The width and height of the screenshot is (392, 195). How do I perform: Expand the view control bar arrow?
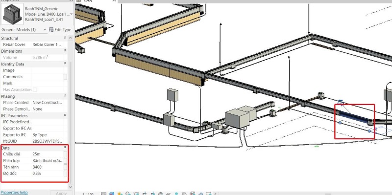(215, 194)
